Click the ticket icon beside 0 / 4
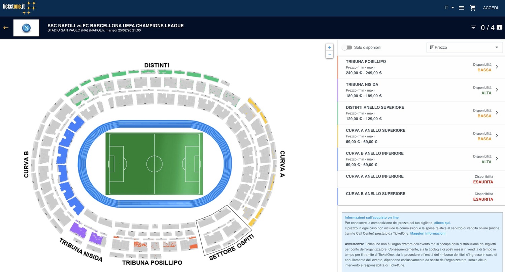Image resolution: width=505 pixels, height=272 pixels. pyautogui.click(x=499, y=28)
